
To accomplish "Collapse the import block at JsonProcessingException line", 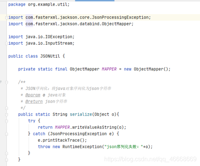I will [6, 17].
